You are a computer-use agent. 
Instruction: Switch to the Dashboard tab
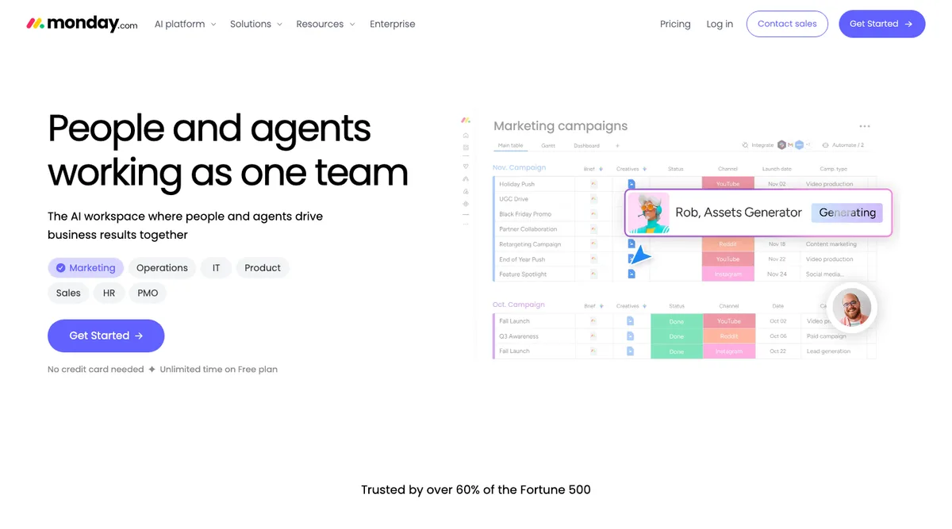click(587, 146)
